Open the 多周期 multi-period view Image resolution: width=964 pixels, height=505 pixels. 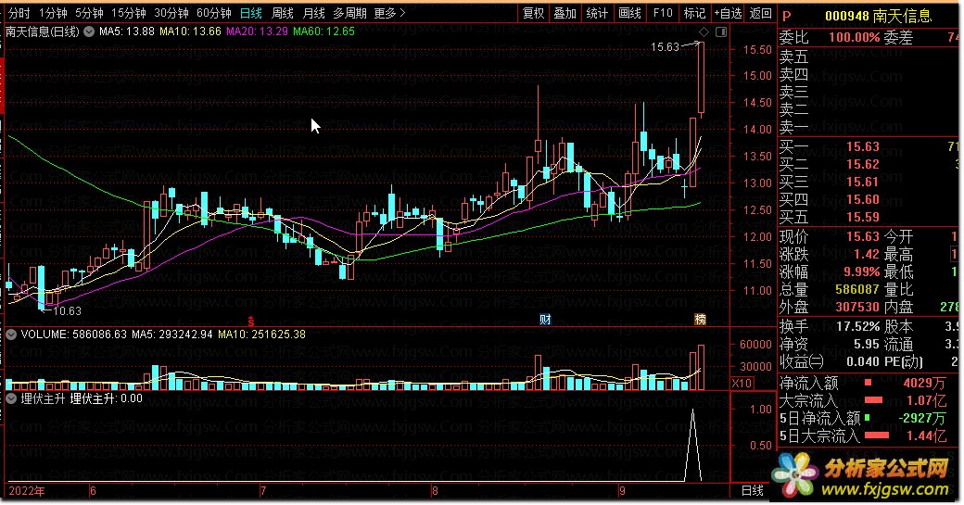[349, 13]
